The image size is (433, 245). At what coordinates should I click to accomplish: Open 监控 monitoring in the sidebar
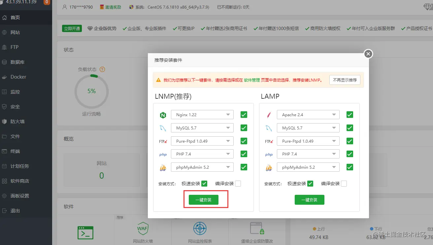click(26, 92)
